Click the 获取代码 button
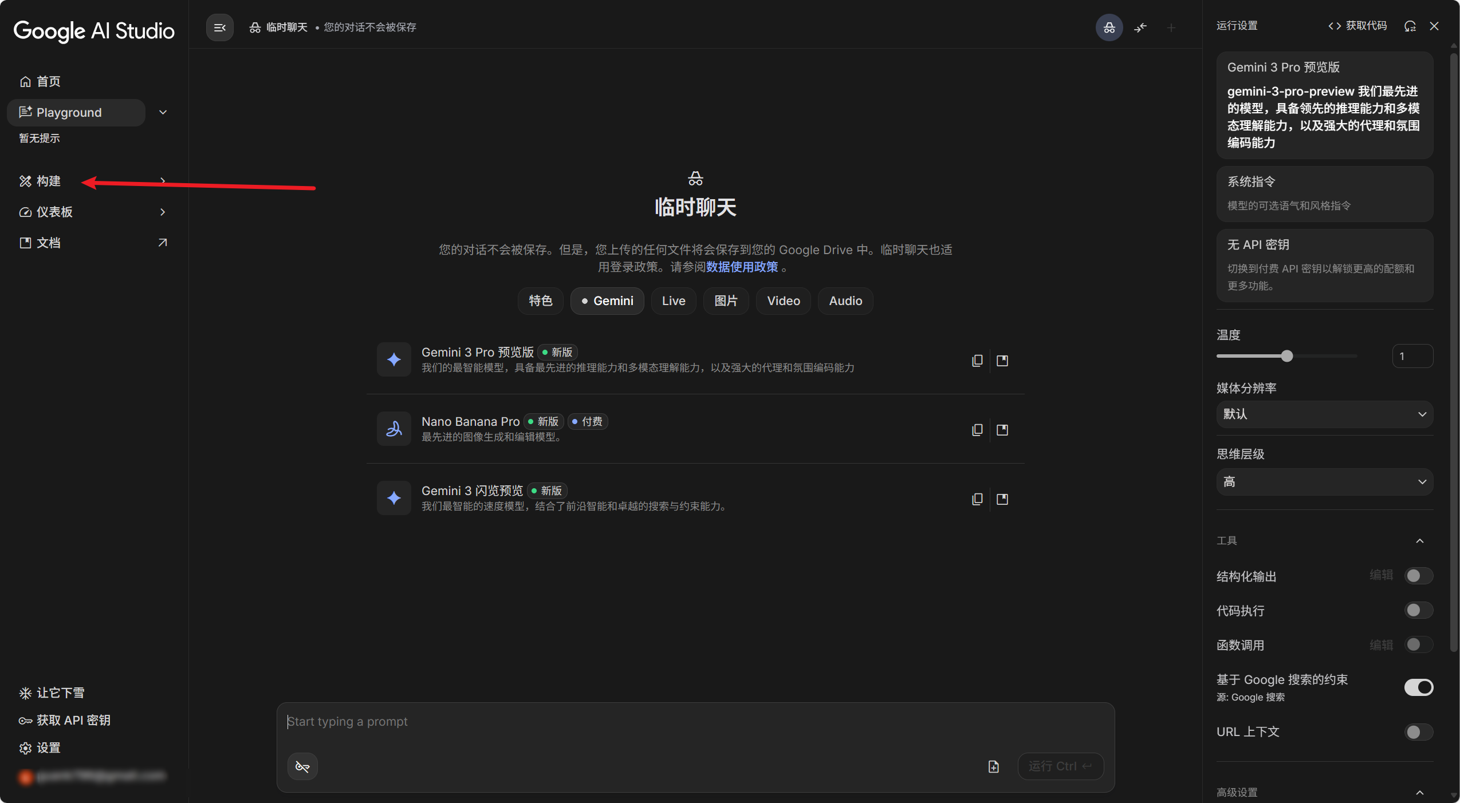 click(1357, 26)
